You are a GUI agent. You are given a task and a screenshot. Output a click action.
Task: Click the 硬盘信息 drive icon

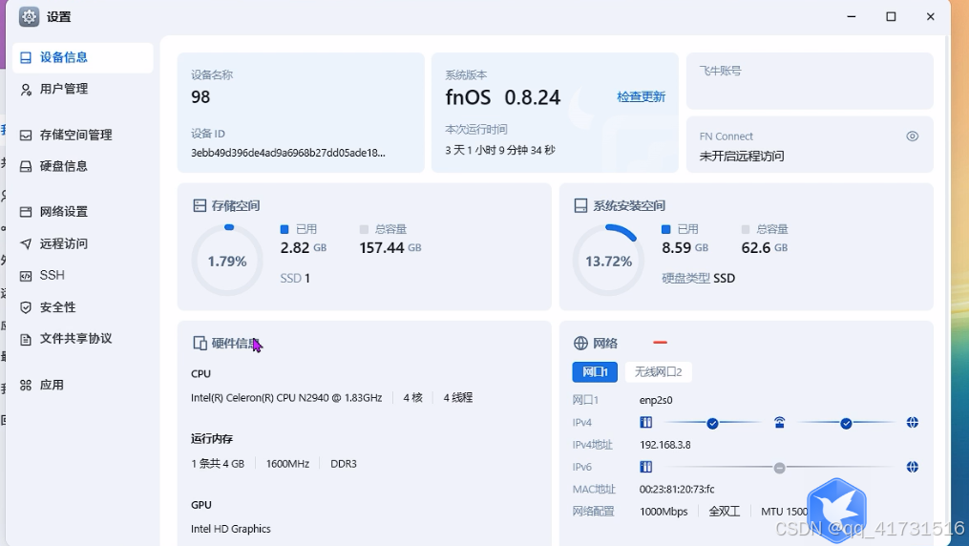pyautogui.click(x=26, y=167)
